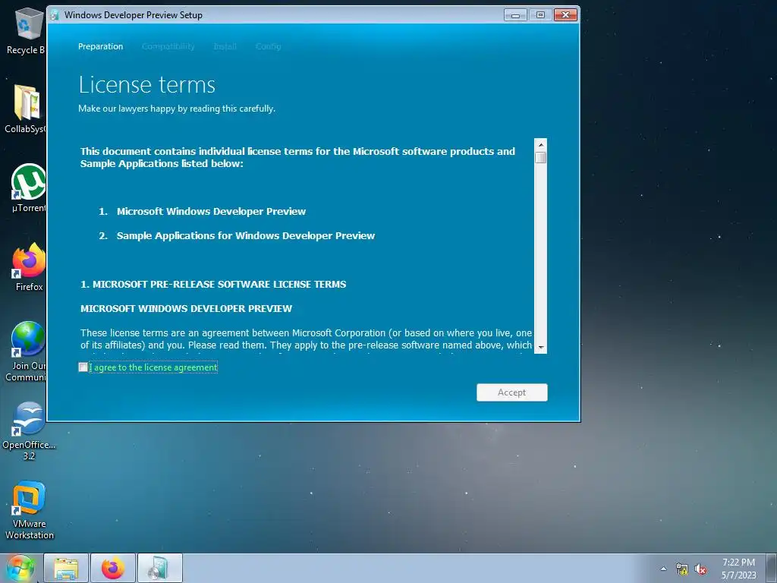Click 'Microsoft Windows Developer Preview' list item
This screenshot has height=583, width=777.
211,211
